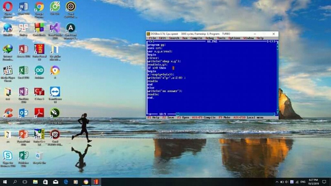Open the Tools menu in Turbo Pascal
The height and width of the screenshot is (186, 331).
221,38
